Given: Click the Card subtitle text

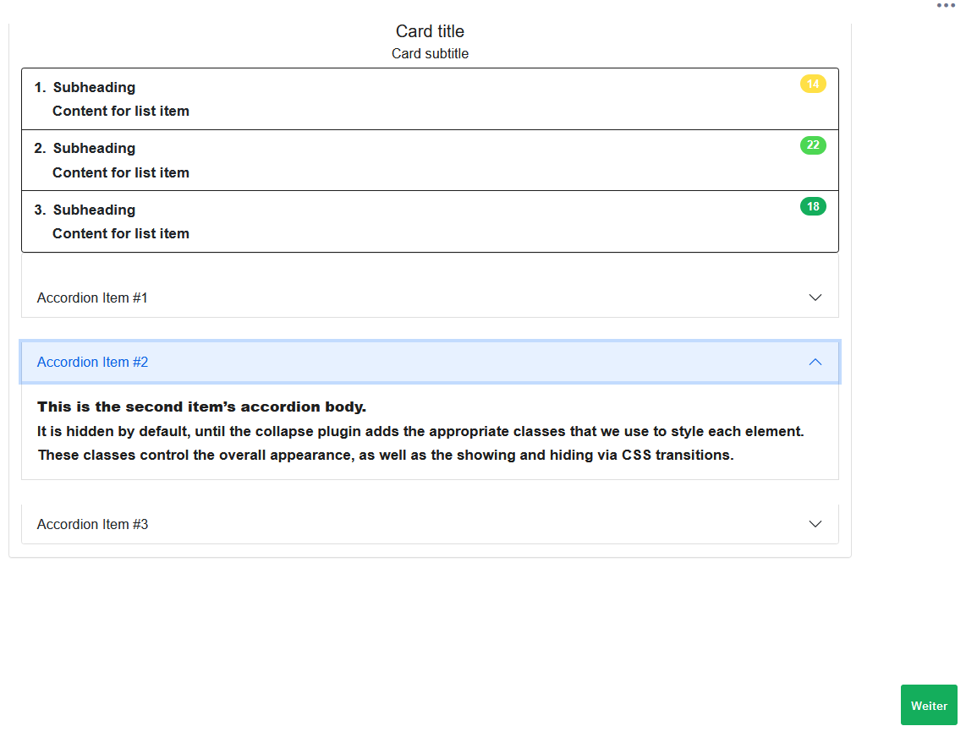Looking at the screenshot, I should pyautogui.click(x=430, y=54).
